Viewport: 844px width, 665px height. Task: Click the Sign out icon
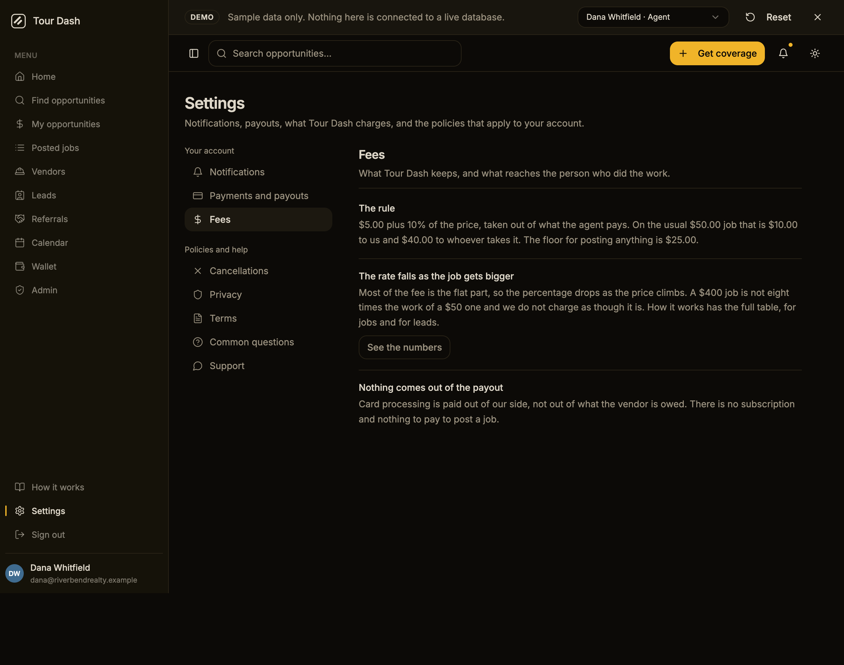tap(19, 535)
